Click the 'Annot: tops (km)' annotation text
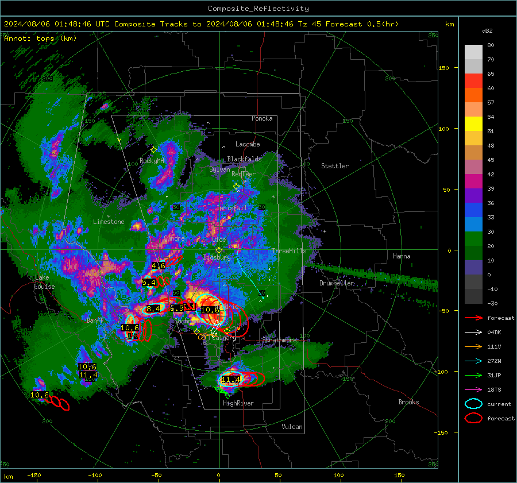Screen dimensions: 517x483 [x=40, y=38]
